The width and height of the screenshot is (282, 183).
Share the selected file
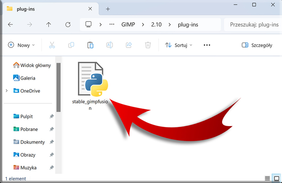coord(129,45)
